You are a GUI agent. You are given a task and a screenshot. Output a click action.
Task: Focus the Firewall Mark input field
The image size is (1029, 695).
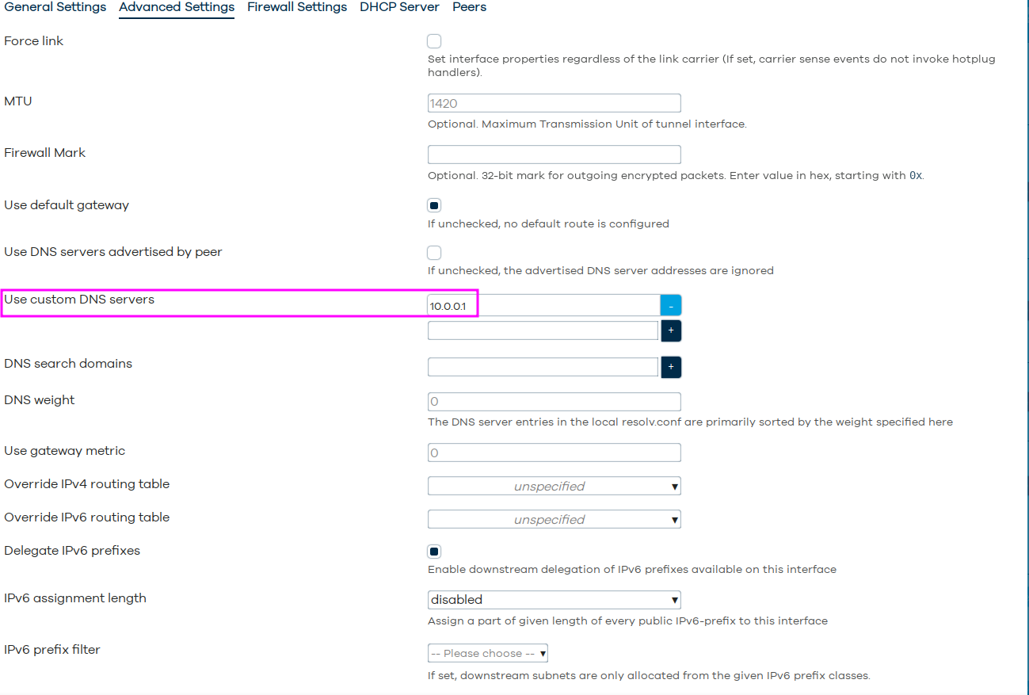[x=555, y=155]
